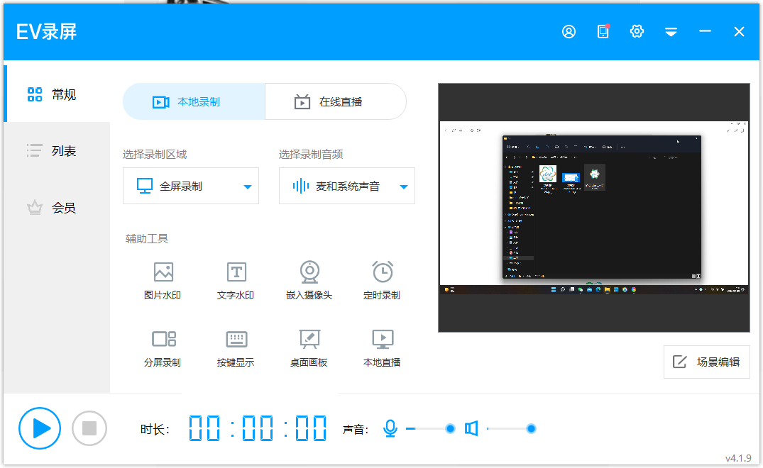The image size is (763, 468).
Task: Adjust the speaker volume slider handle
Action: (531, 428)
